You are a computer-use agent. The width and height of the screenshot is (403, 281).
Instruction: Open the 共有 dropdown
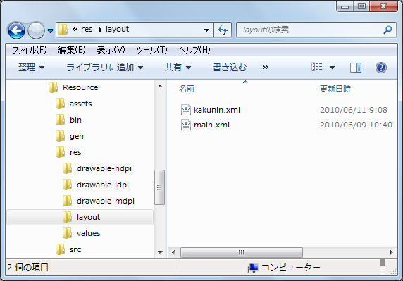(178, 68)
